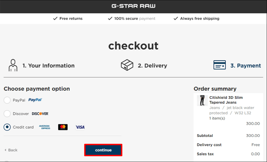Viewport: 267px width, 162px height.
Task: Click the Visa logo
Action: 80,127
